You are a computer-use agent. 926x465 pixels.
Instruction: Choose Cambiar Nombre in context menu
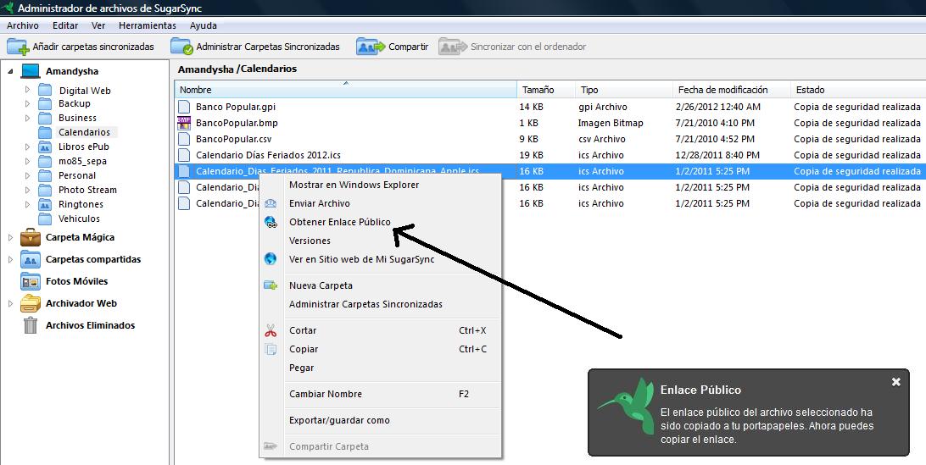pos(326,394)
